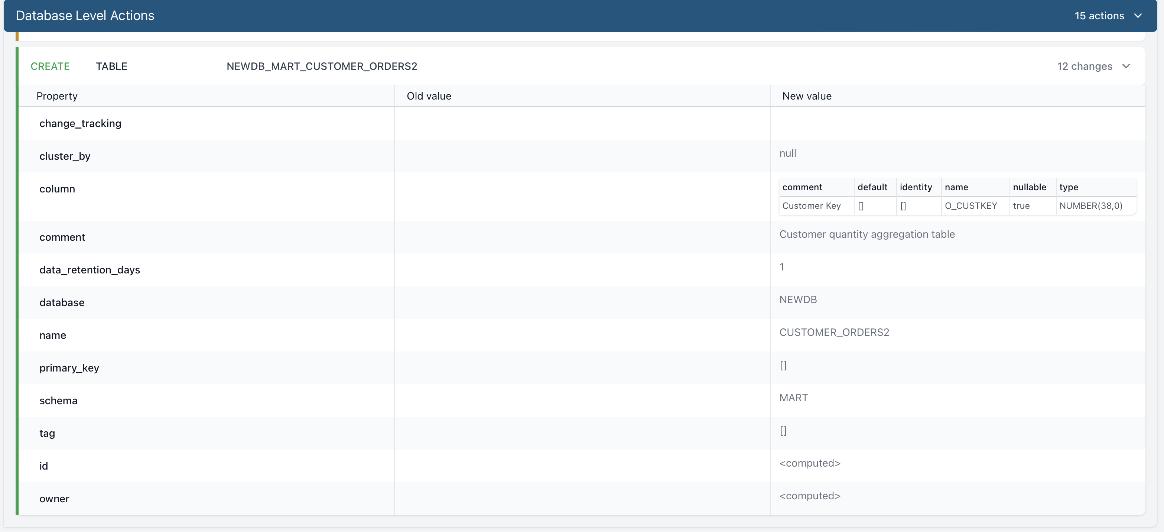The image size is (1164, 532).
Task: Collapse the 15 actions chevron
Action: click(x=1138, y=16)
